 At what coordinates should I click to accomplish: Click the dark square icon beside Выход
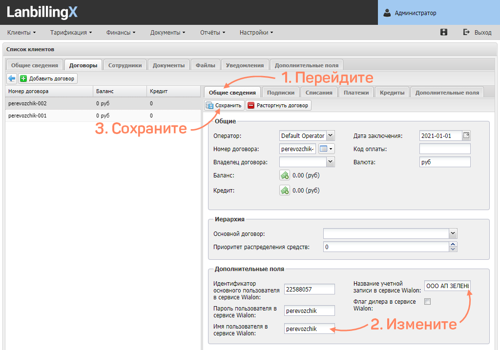(443, 32)
